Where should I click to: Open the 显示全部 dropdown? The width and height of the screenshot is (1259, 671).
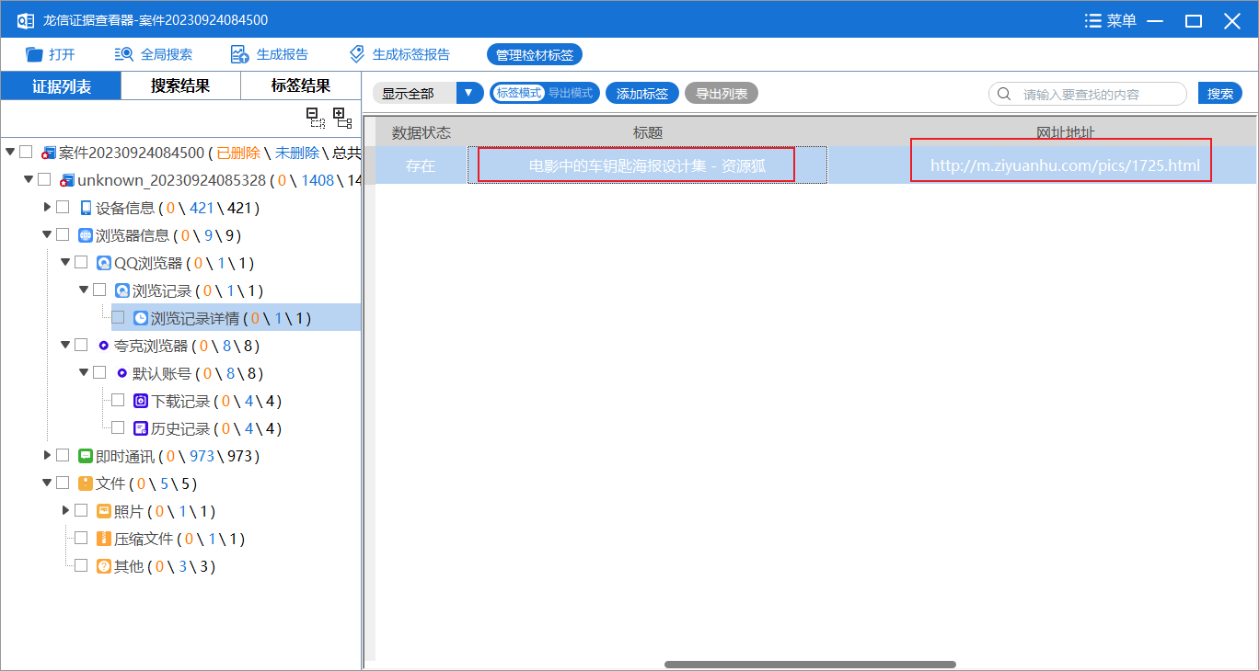tap(469, 93)
